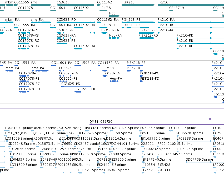Select transcript smo-RA

coord(37,19)
